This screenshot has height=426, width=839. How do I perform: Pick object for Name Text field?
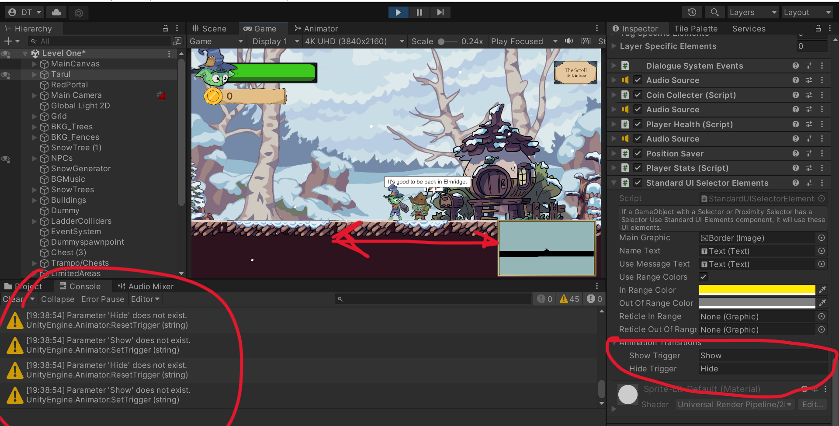[x=822, y=251]
